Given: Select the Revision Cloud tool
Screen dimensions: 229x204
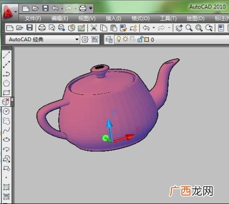Looking at the screenshot, I should pos(6,121).
